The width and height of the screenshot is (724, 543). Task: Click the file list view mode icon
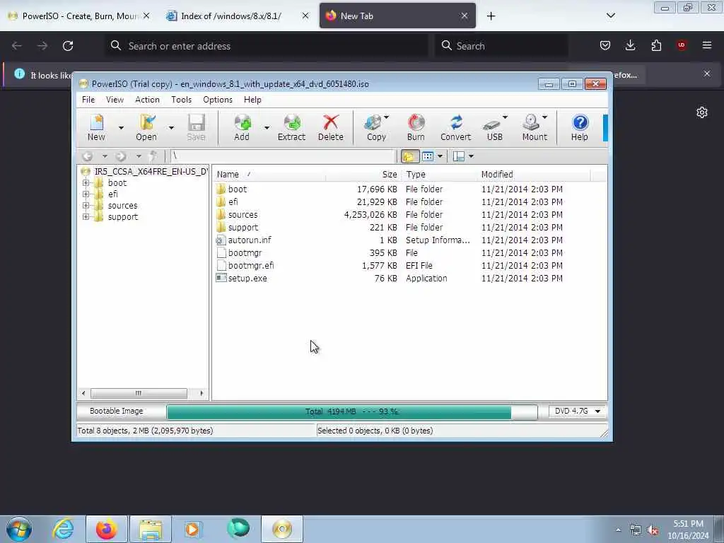point(428,156)
